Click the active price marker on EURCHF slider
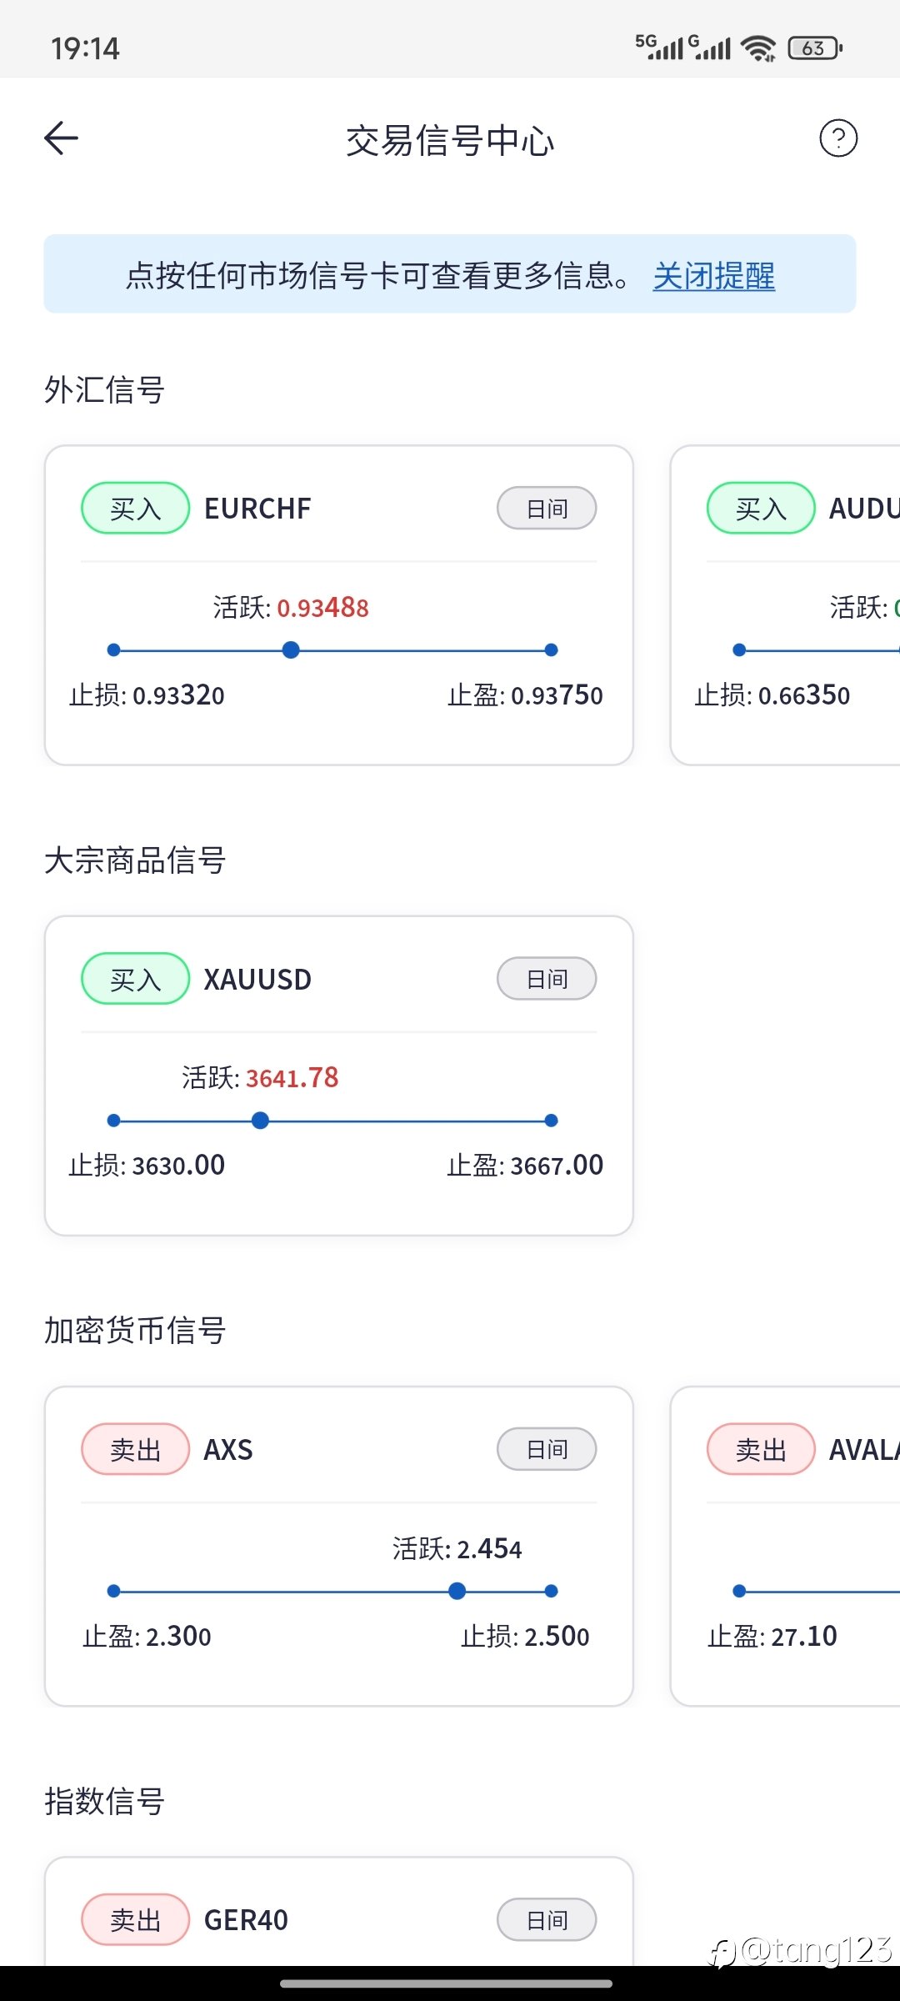This screenshot has height=2001, width=900. pyautogui.click(x=291, y=650)
